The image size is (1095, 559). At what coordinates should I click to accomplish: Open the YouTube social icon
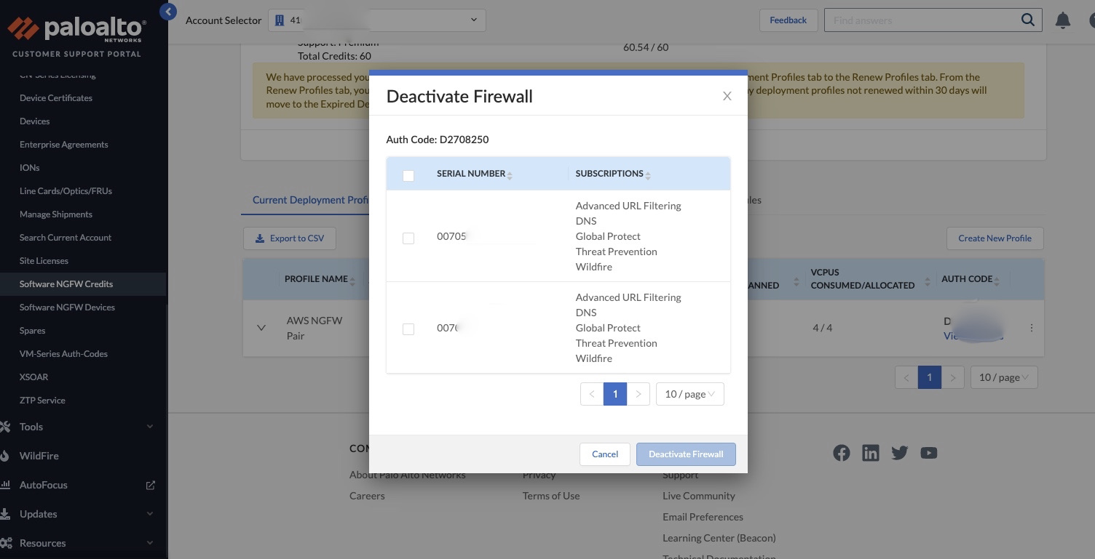click(x=929, y=453)
